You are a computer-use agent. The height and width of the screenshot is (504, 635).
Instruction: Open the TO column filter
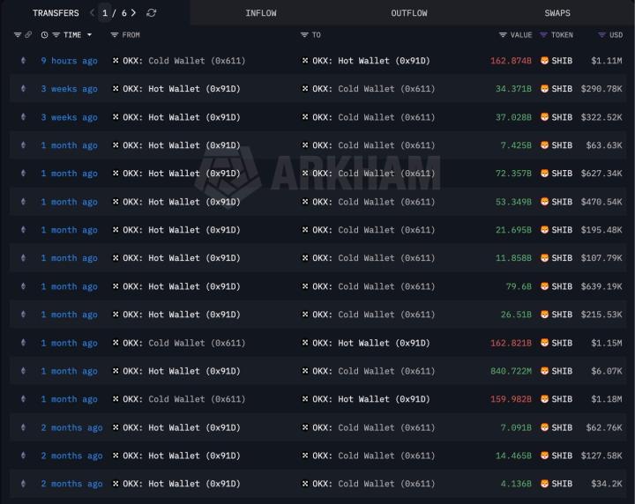click(304, 35)
